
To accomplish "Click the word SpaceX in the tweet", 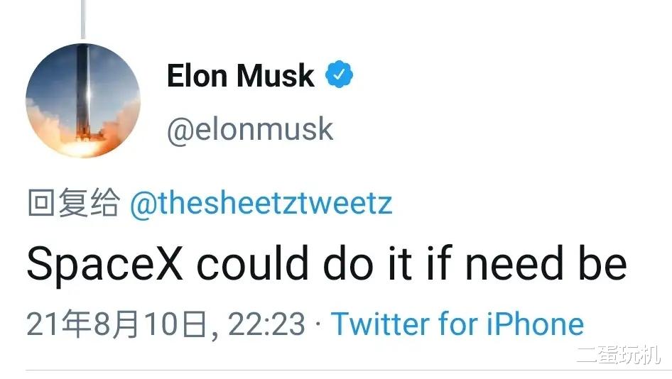I will 105,263.
